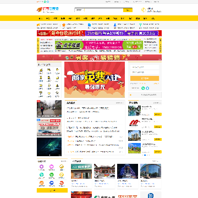This screenshot has width=198, height=198.
Task: Click the gold round icon in the bottom-left panel
Action: coord(62,167)
